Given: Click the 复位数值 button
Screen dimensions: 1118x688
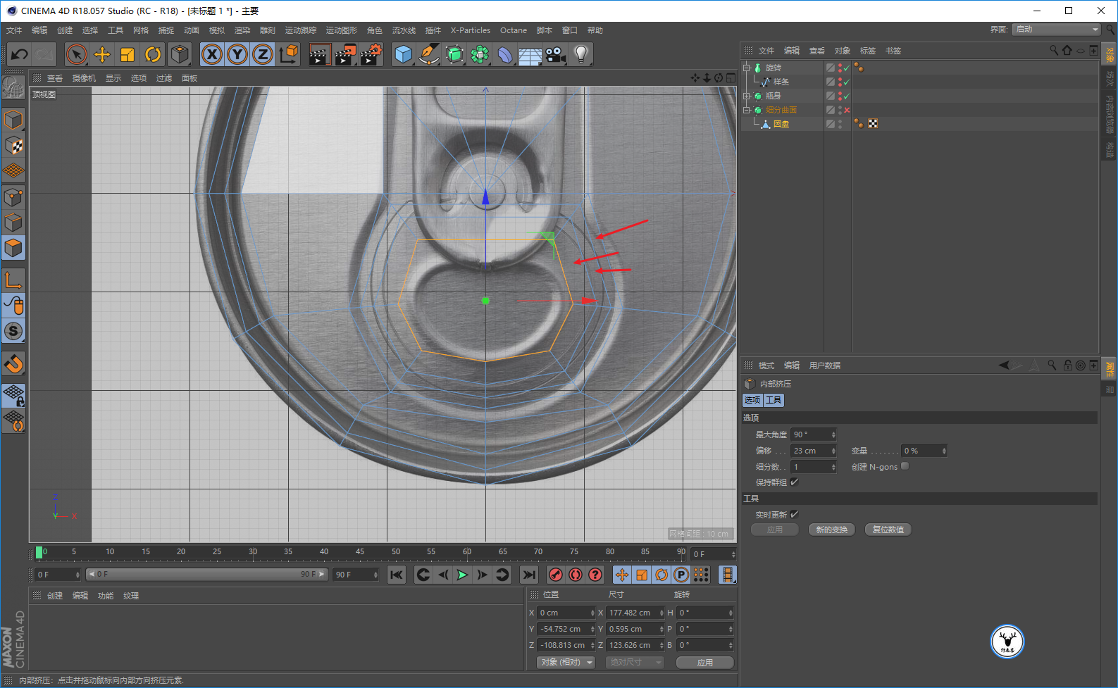Looking at the screenshot, I should tap(888, 530).
